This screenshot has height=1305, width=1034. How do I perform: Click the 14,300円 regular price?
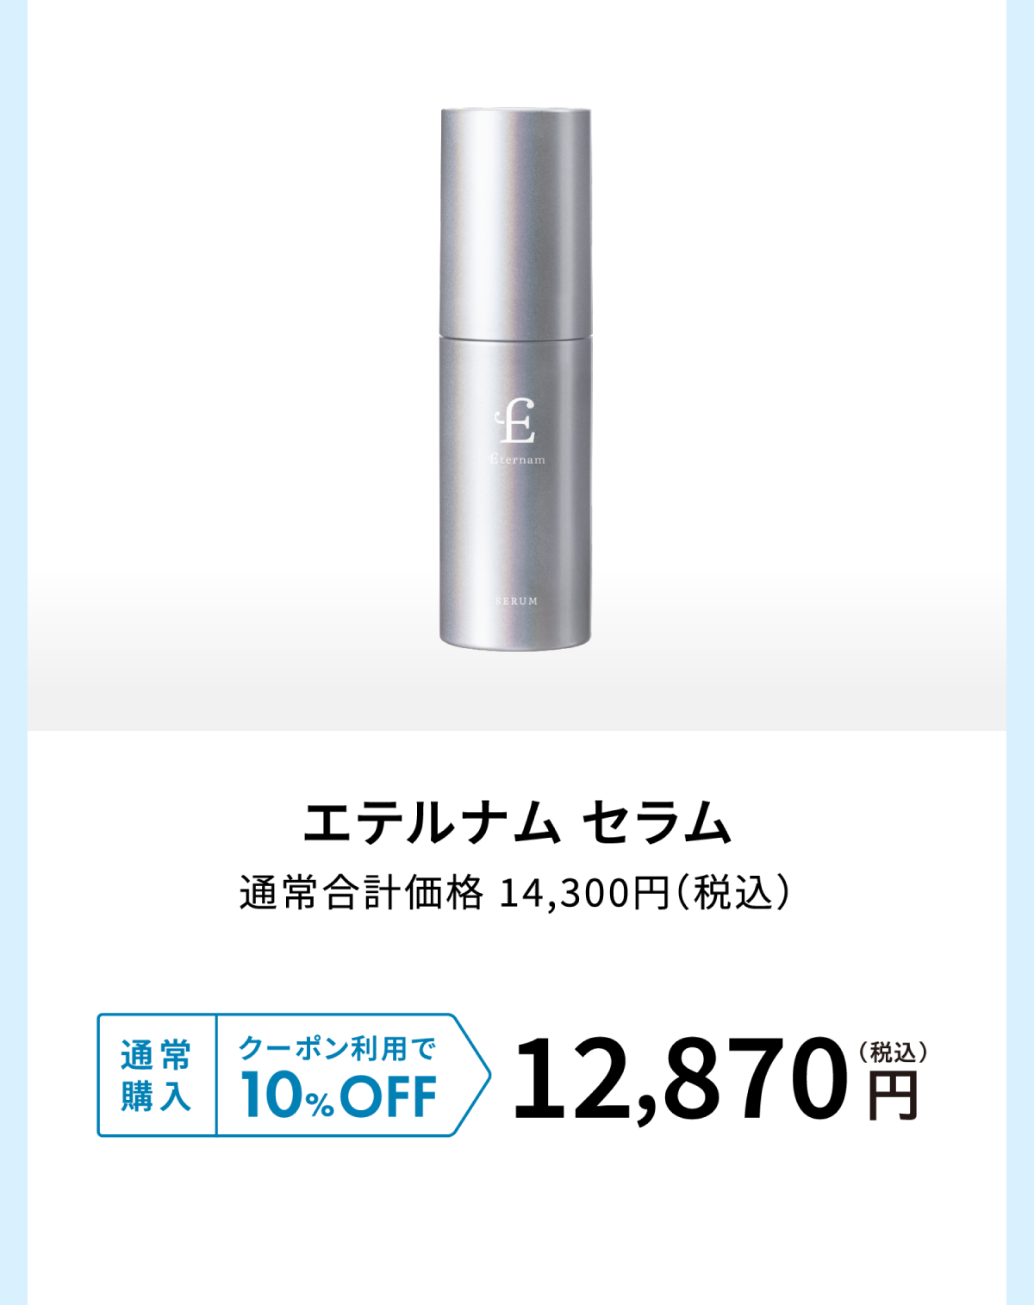click(x=584, y=893)
